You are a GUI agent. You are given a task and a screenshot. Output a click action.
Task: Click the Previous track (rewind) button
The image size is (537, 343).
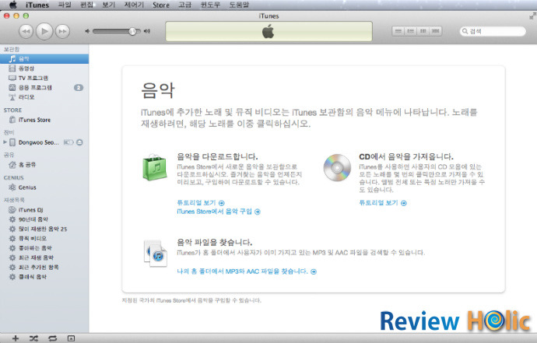click(x=26, y=31)
